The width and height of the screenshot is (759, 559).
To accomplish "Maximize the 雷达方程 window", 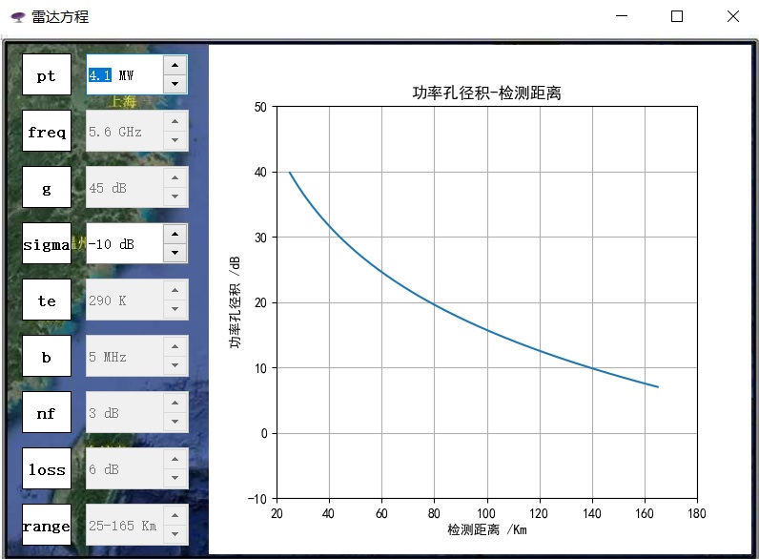I will [x=677, y=16].
